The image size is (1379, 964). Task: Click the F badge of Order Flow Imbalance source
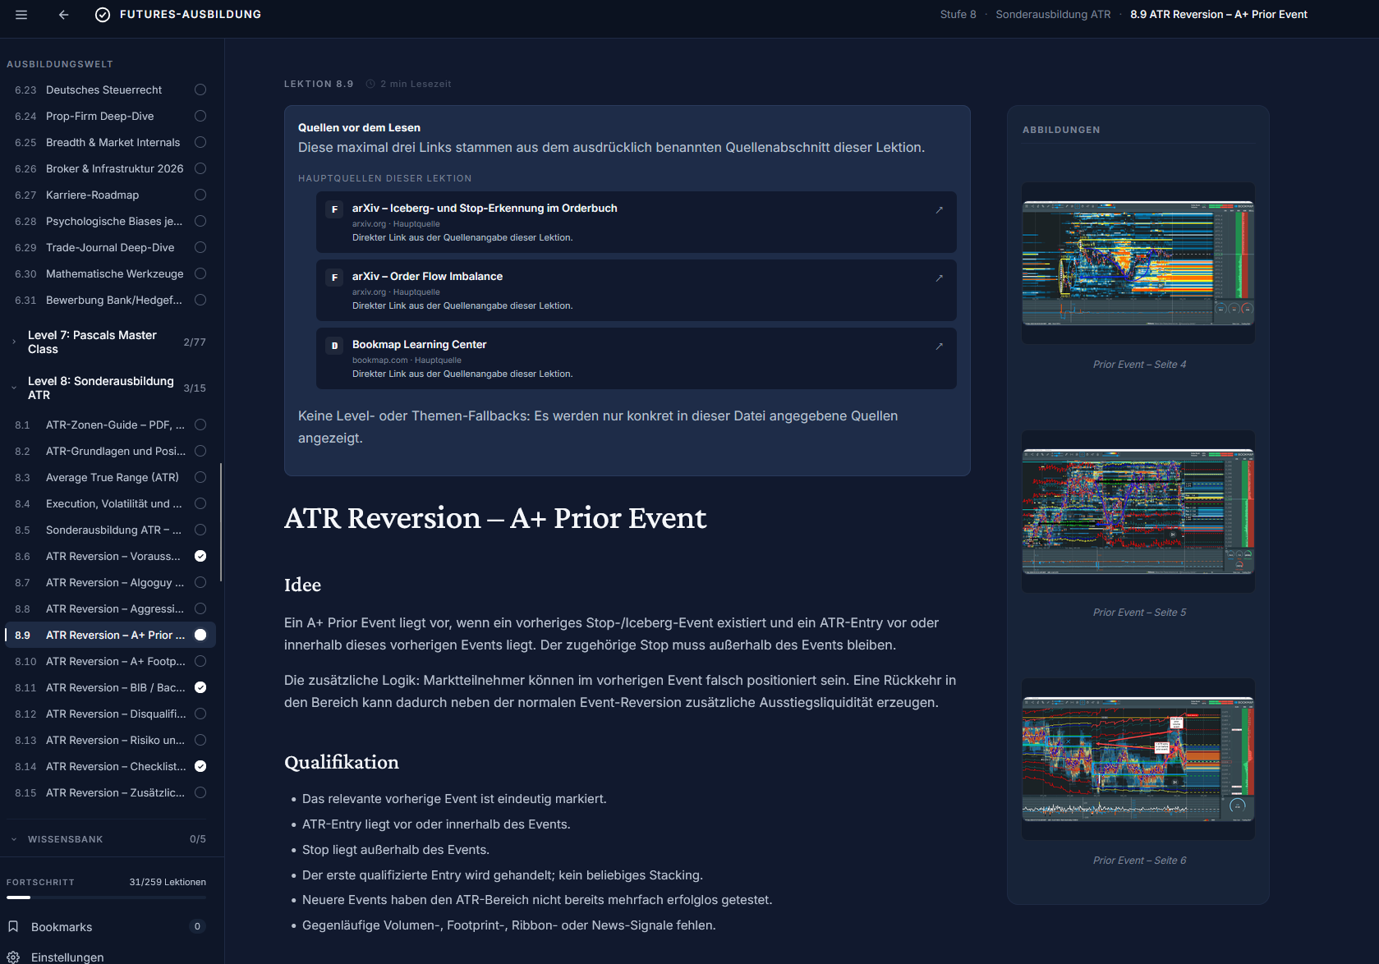(334, 278)
